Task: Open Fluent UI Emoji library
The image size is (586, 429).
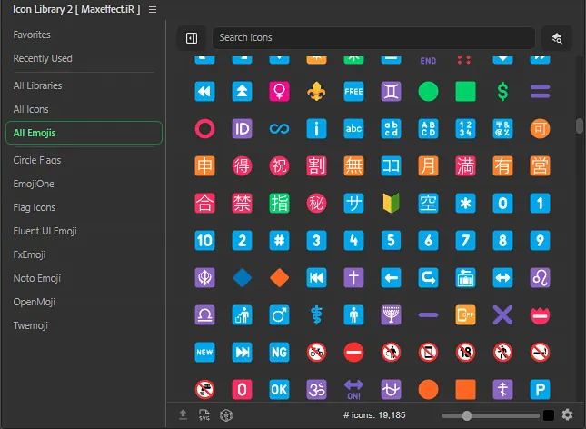Action: (45, 231)
